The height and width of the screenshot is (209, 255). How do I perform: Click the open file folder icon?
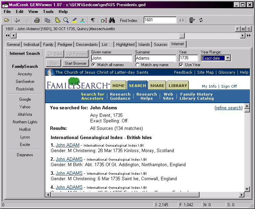(x=7, y=20)
